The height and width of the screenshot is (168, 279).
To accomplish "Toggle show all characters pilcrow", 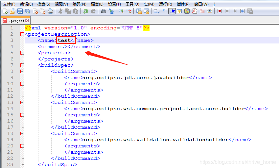I will pos(164,11).
